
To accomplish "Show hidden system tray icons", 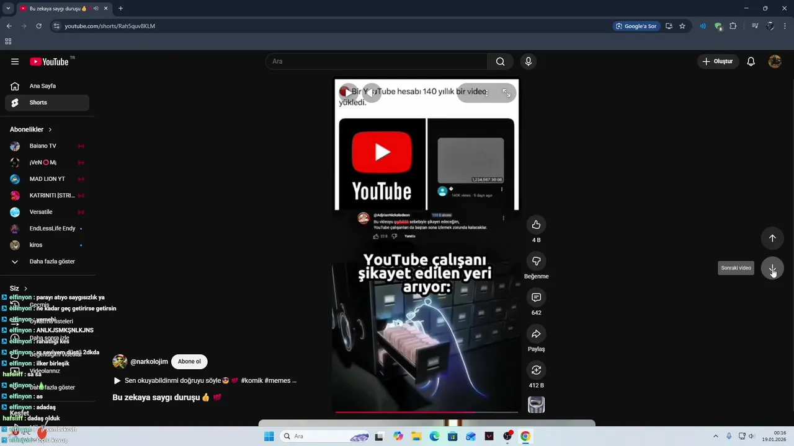I will coord(715,436).
